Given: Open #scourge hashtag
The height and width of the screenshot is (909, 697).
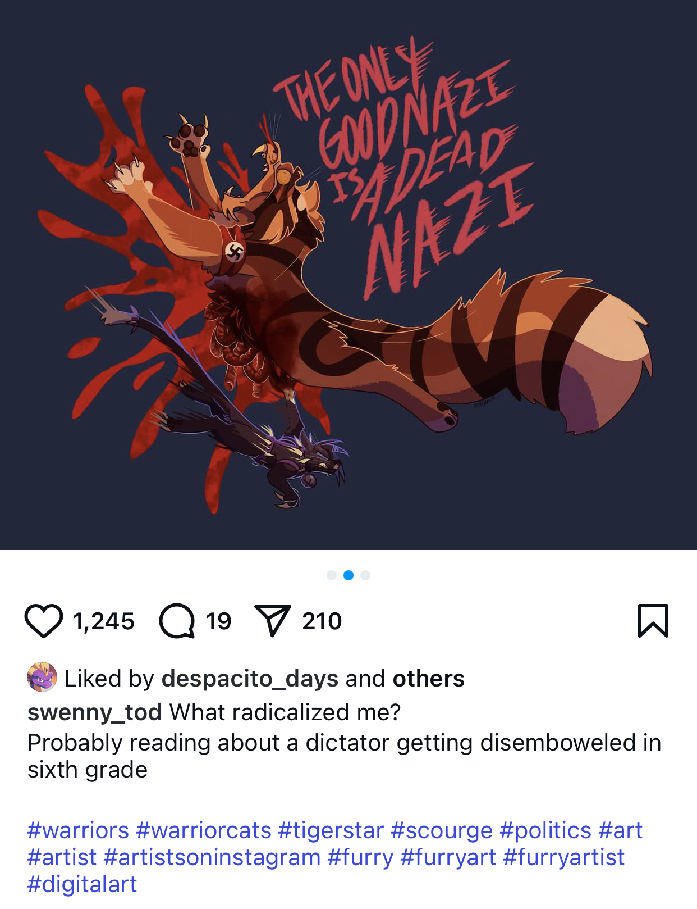Looking at the screenshot, I should coord(442,830).
